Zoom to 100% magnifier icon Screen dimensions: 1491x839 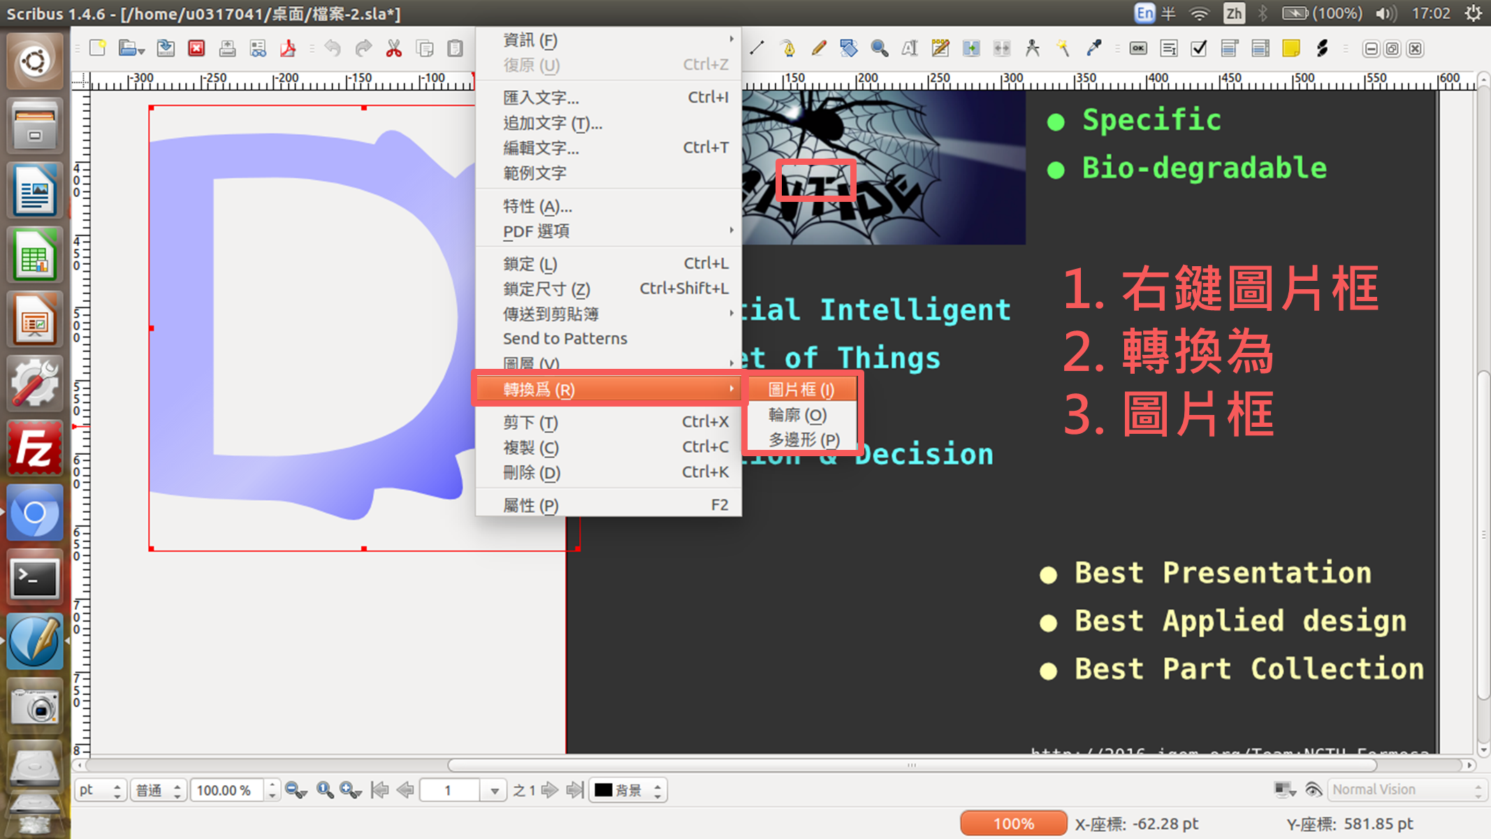(x=325, y=790)
